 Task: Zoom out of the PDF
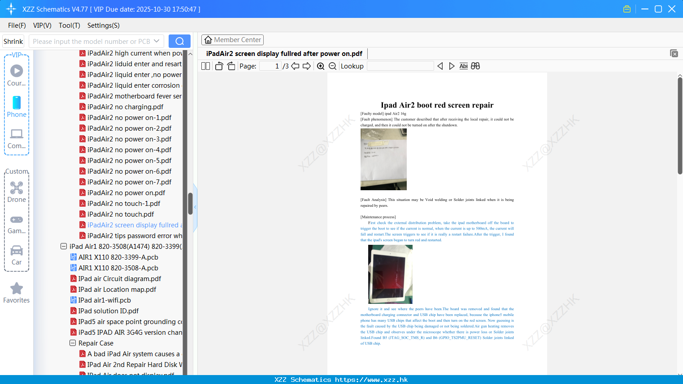coord(332,66)
